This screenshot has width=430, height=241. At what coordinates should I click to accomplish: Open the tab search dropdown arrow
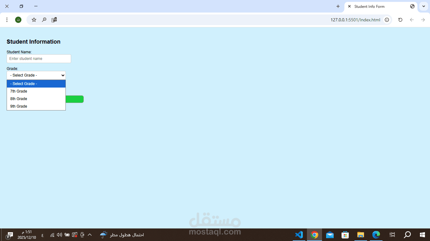424,6
